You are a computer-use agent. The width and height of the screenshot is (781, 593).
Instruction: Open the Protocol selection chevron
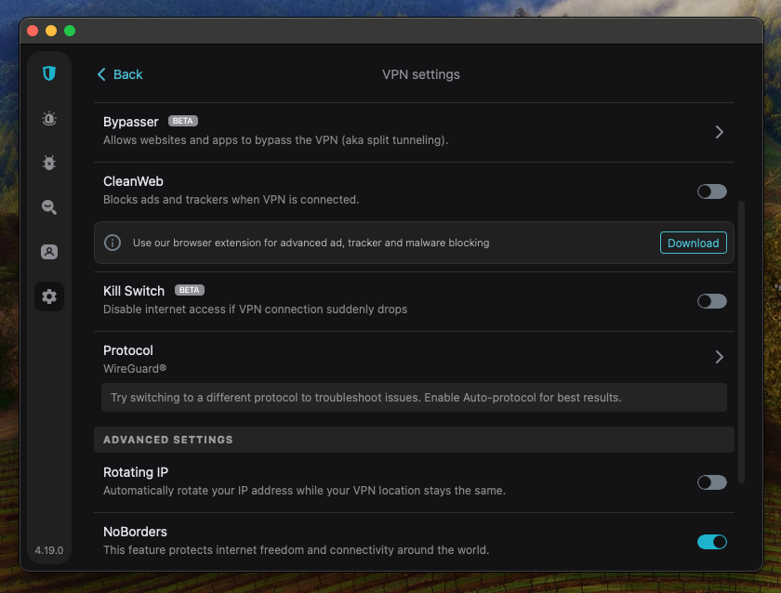click(x=720, y=357)
